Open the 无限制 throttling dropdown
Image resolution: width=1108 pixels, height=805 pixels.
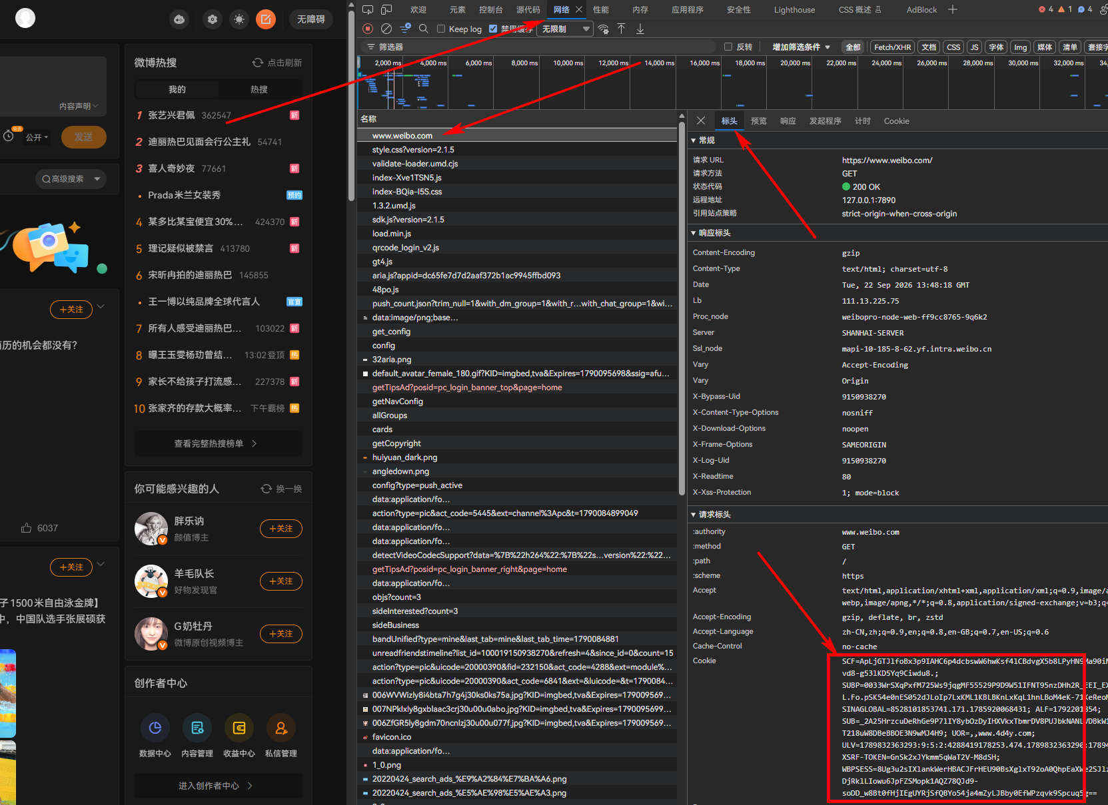tap(565, 29)
